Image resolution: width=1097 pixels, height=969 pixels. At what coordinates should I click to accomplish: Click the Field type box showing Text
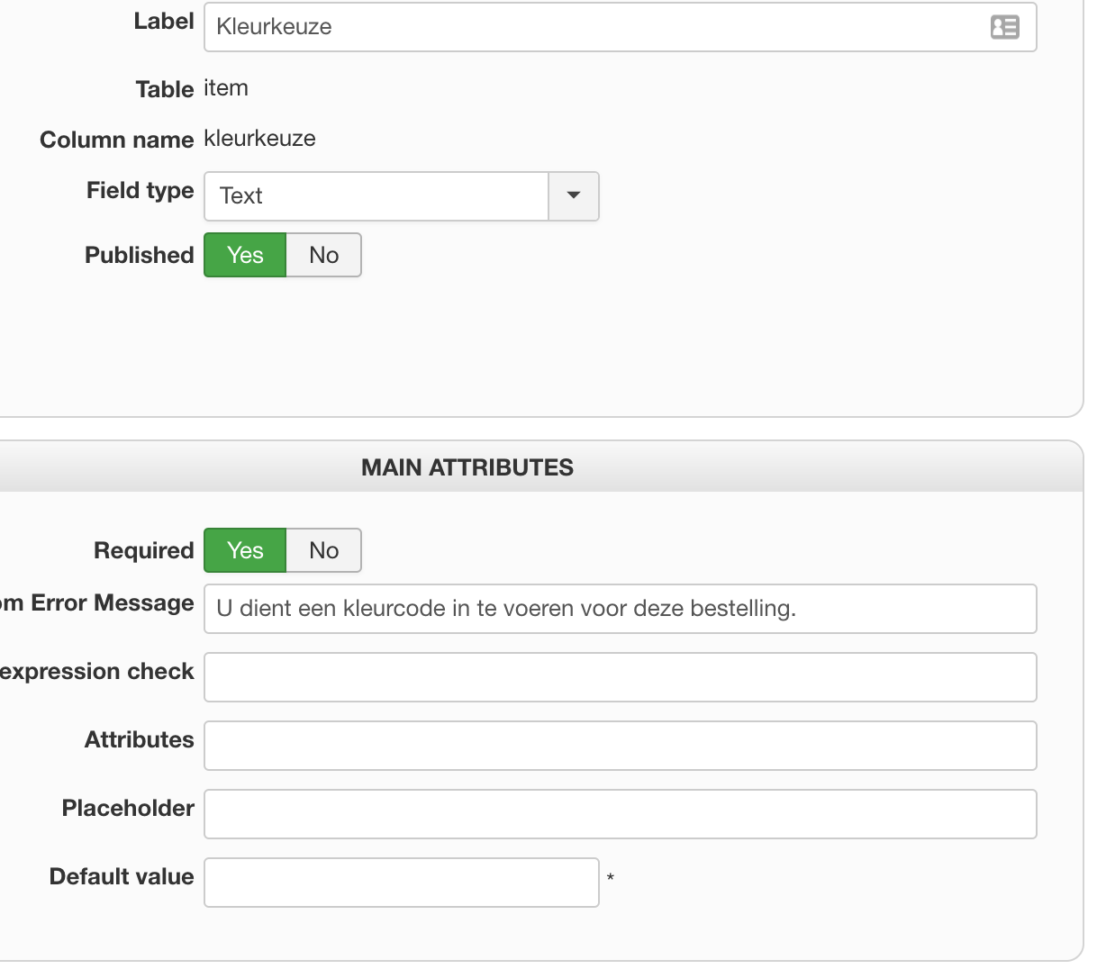(376, 196)
